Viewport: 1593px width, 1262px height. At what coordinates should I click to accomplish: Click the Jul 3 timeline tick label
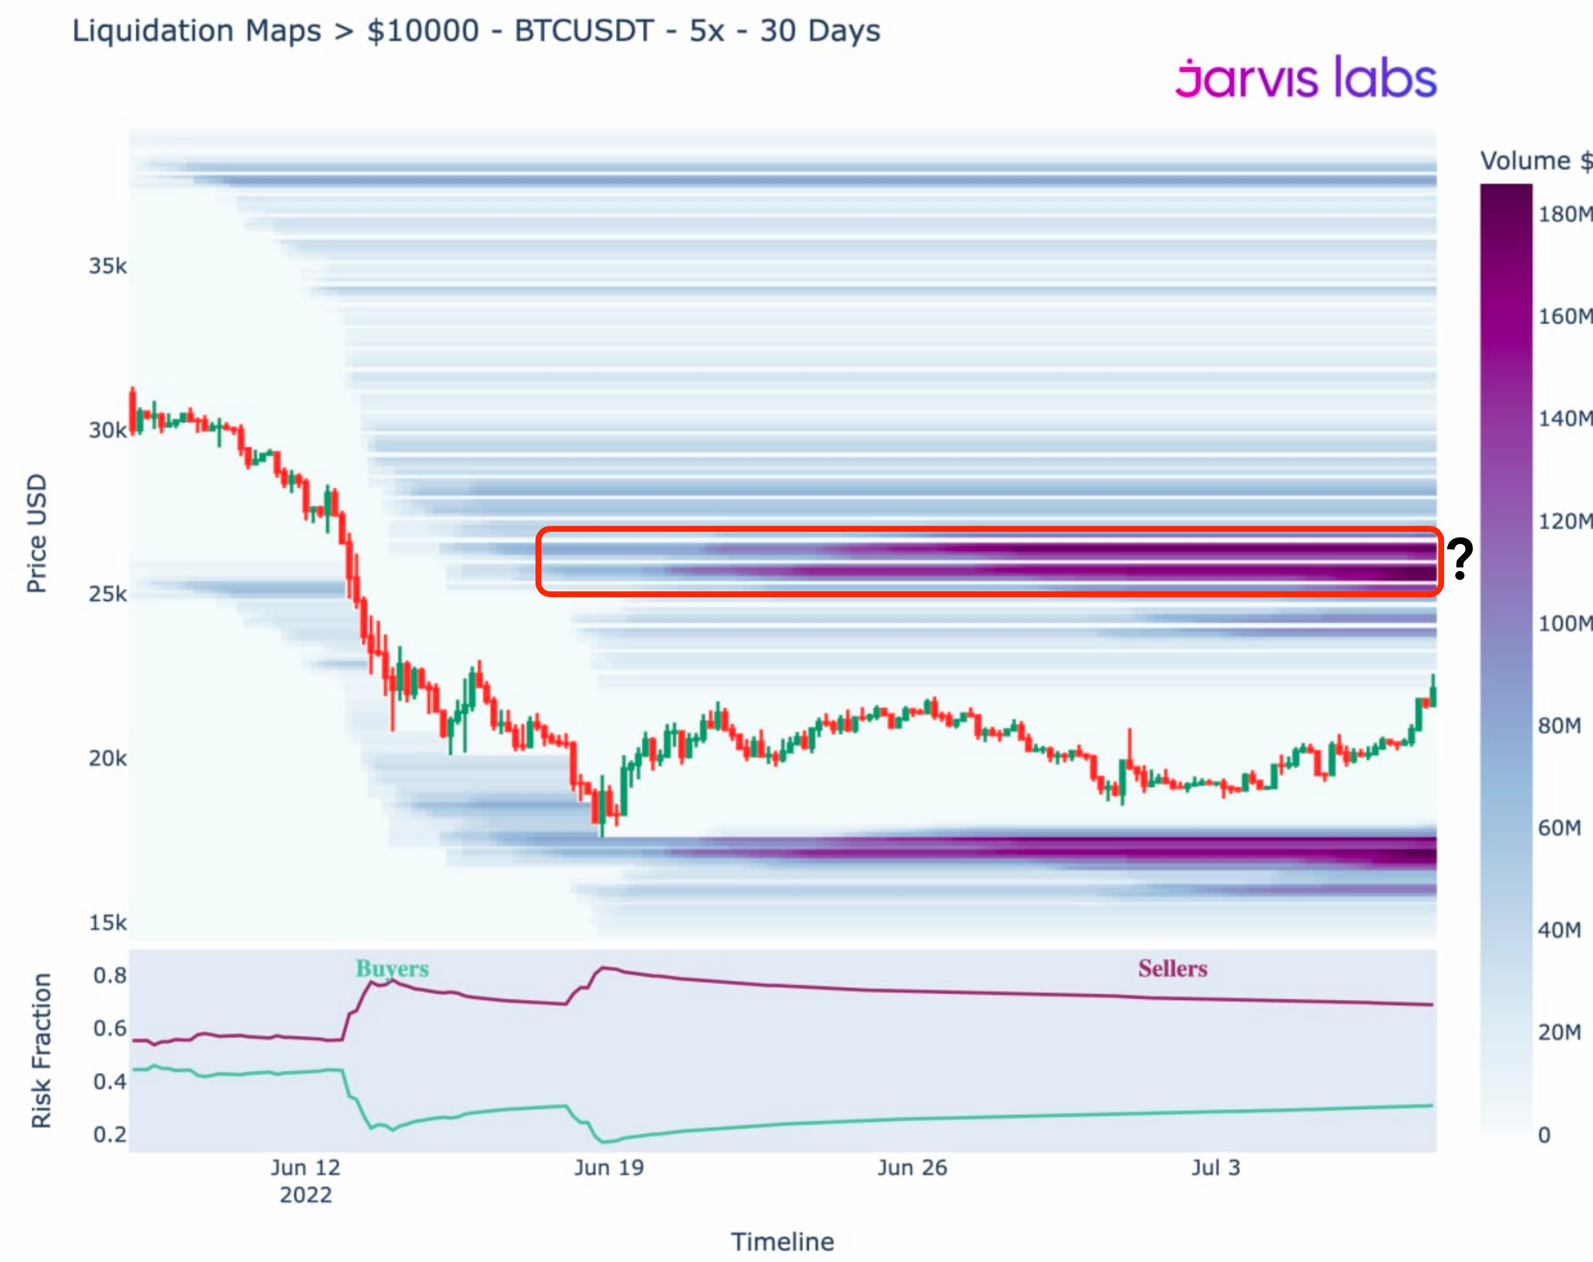point(1215,1167)
